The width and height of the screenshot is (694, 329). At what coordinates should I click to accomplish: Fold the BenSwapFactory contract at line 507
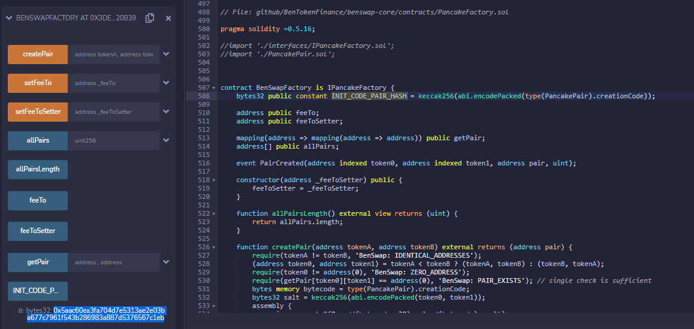[x=214, y=87]
